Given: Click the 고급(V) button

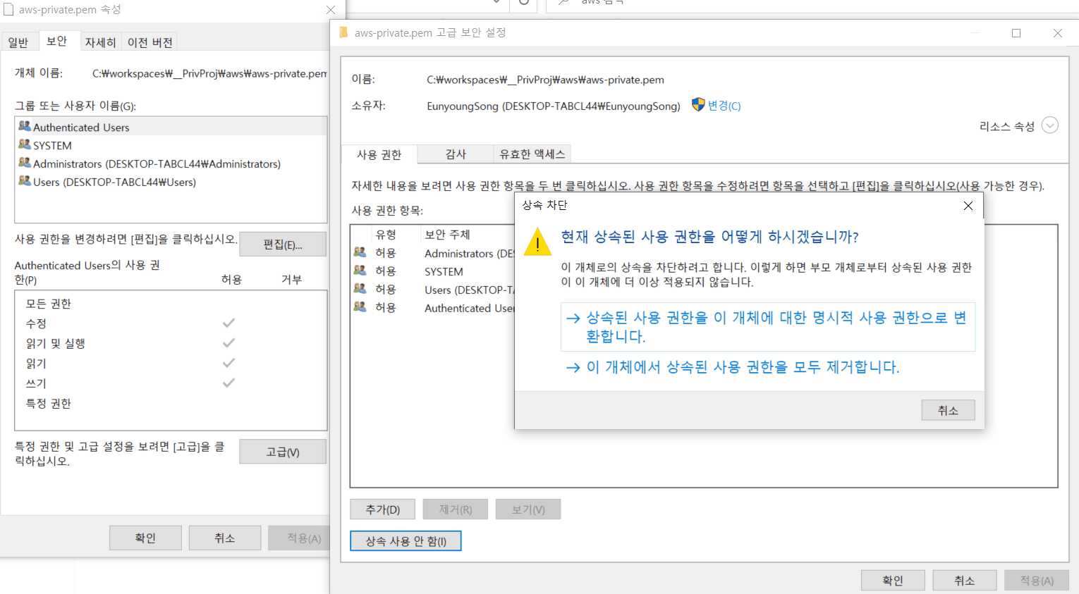Looking at the screenshot, I should point(282,452).
